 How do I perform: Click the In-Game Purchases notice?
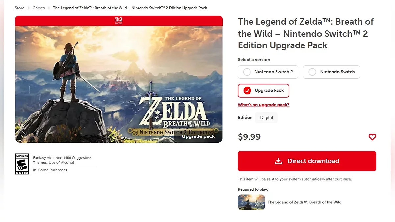[x=50, y=170]
